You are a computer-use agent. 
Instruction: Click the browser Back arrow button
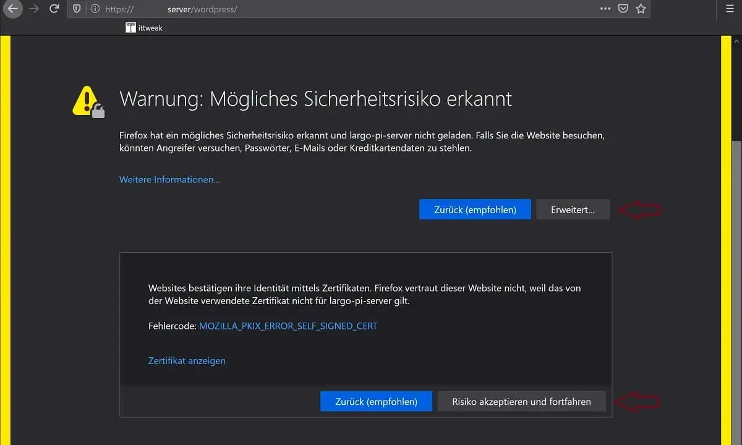coord(12,9)
